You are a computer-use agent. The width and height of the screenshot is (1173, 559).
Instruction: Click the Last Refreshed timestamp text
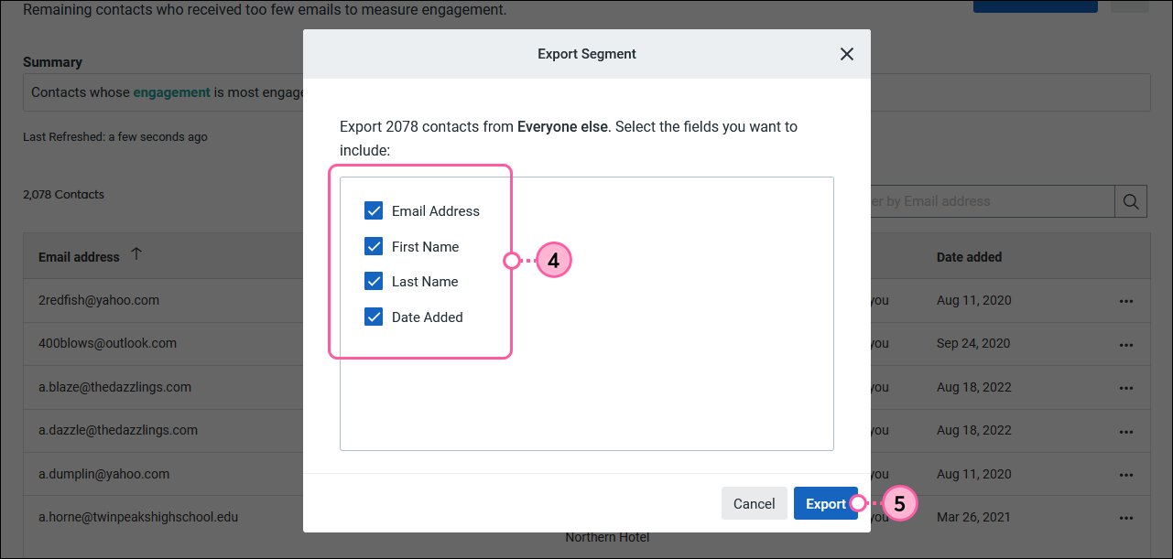click(x=115, y=137)
